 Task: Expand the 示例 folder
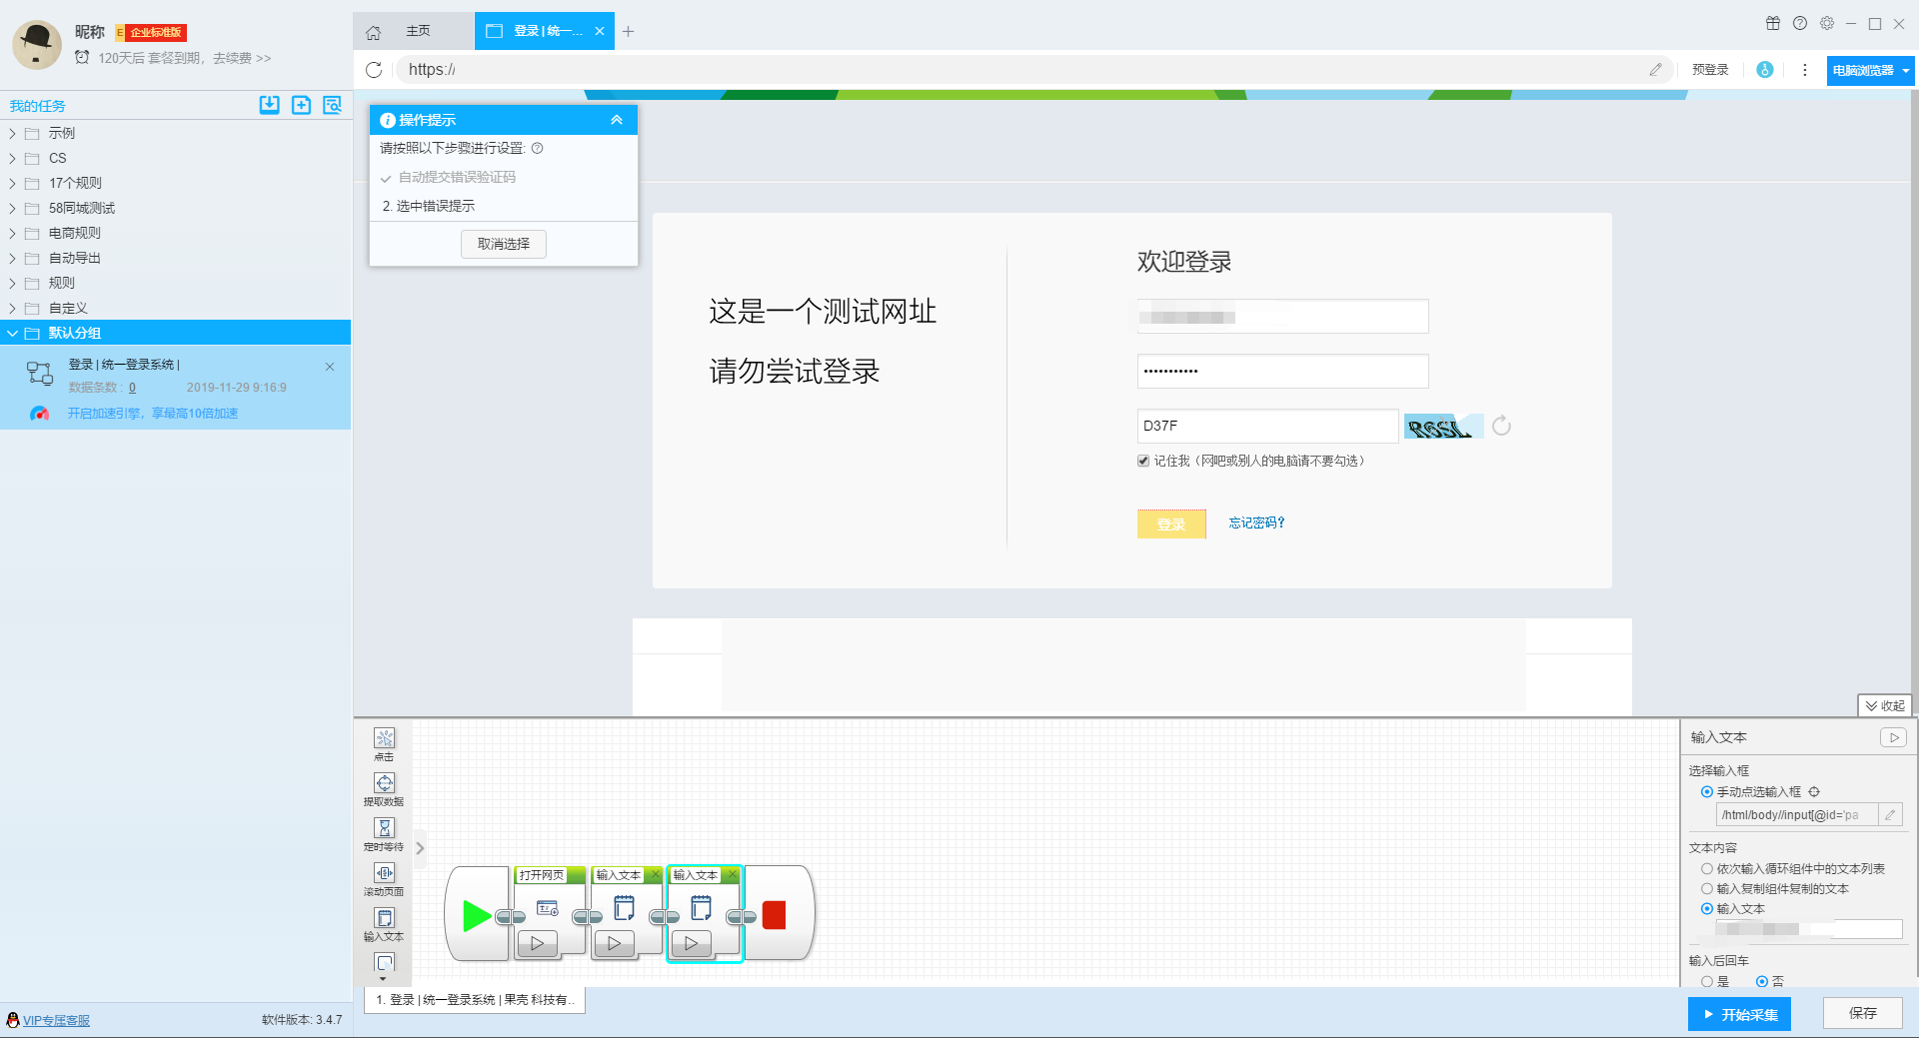13,133
